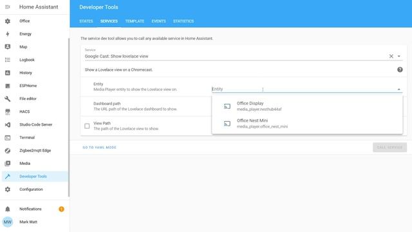Click the Energy lightning bolt icon
Image resolution: width=412 pixels, height=232 pixels.
8,34
